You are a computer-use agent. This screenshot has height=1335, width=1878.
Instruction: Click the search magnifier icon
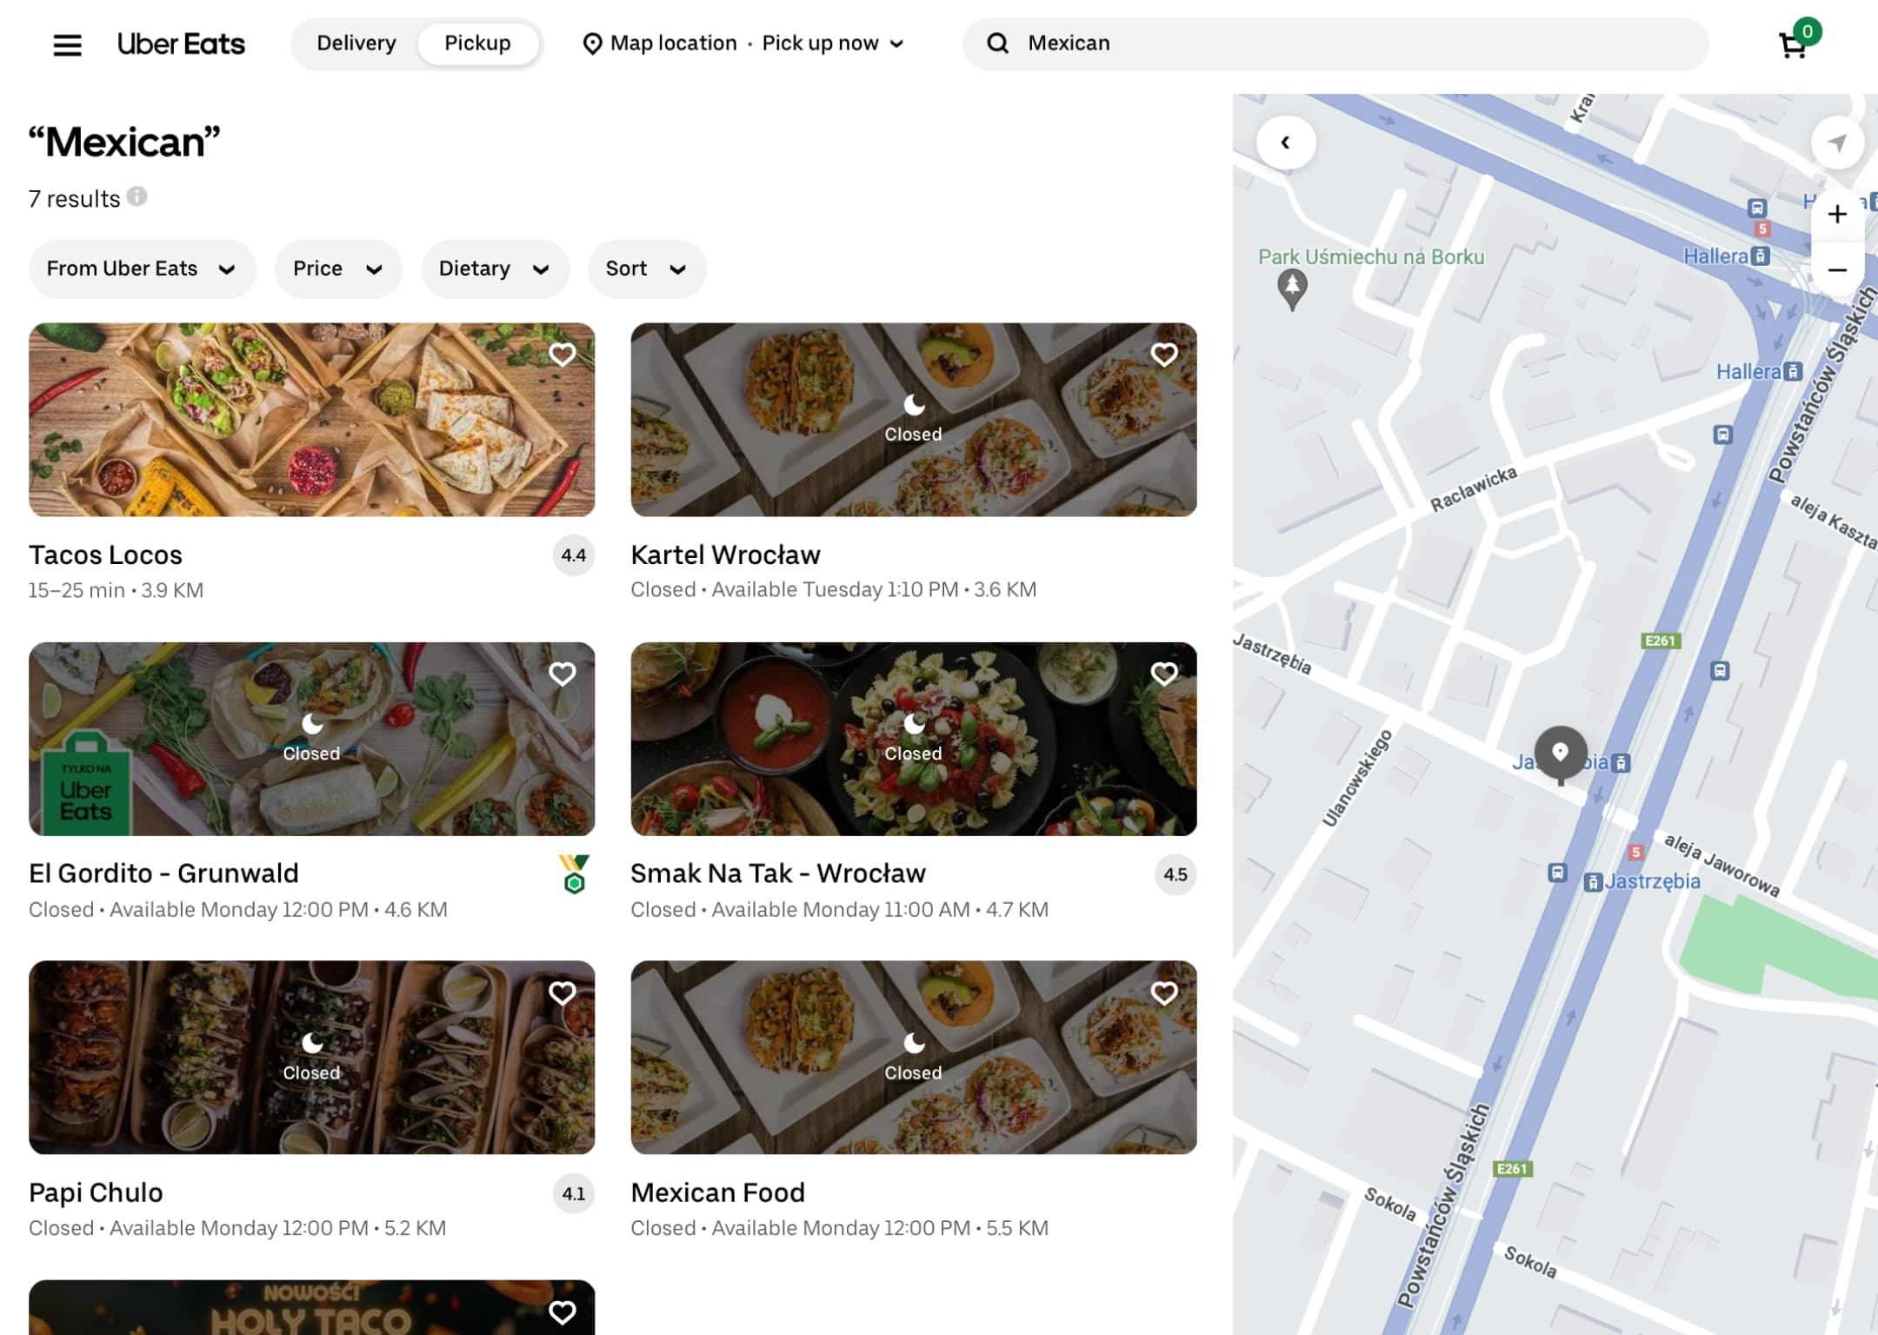point(997,43)
